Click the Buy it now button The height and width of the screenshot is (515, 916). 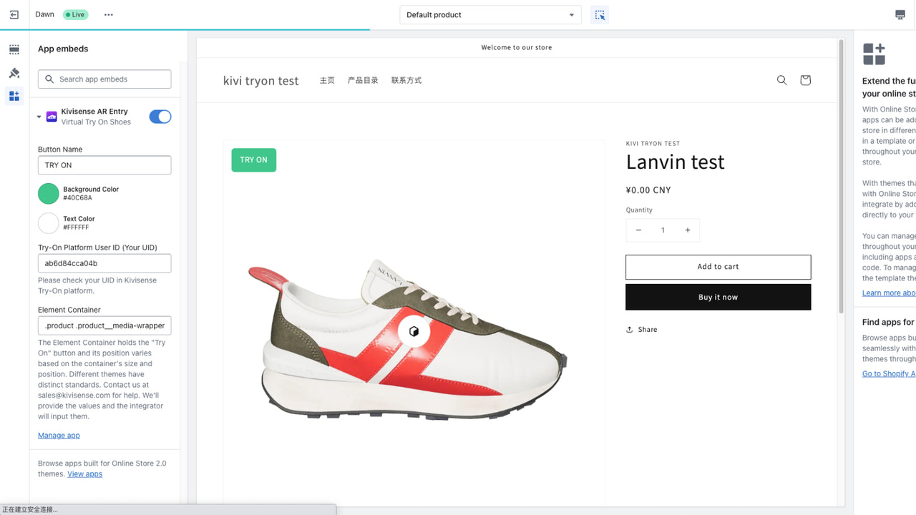[x=718, y=297]
